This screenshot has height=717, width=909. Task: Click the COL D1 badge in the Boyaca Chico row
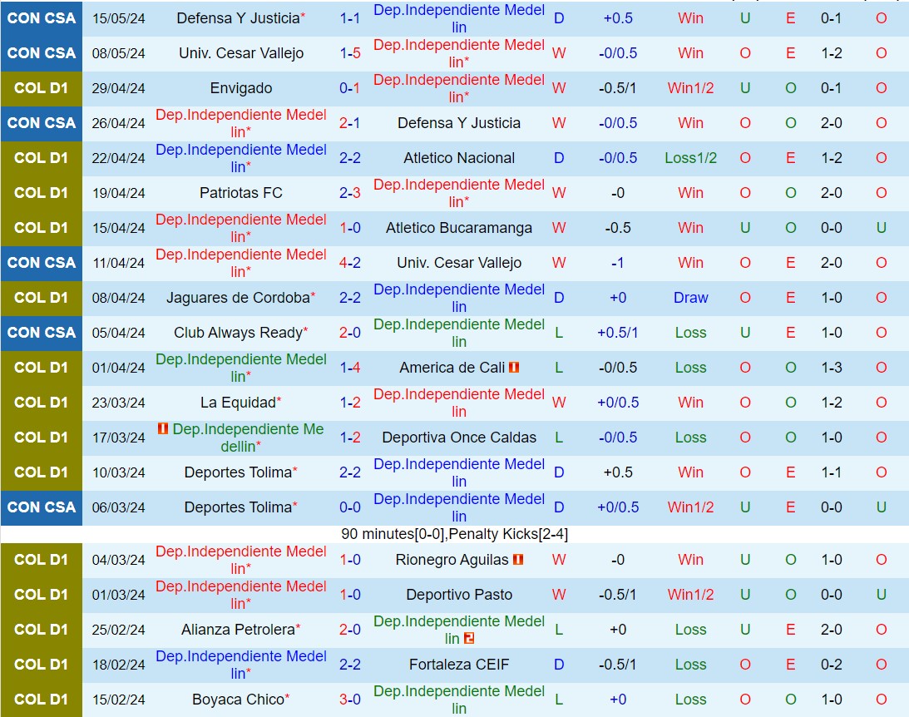42,700
